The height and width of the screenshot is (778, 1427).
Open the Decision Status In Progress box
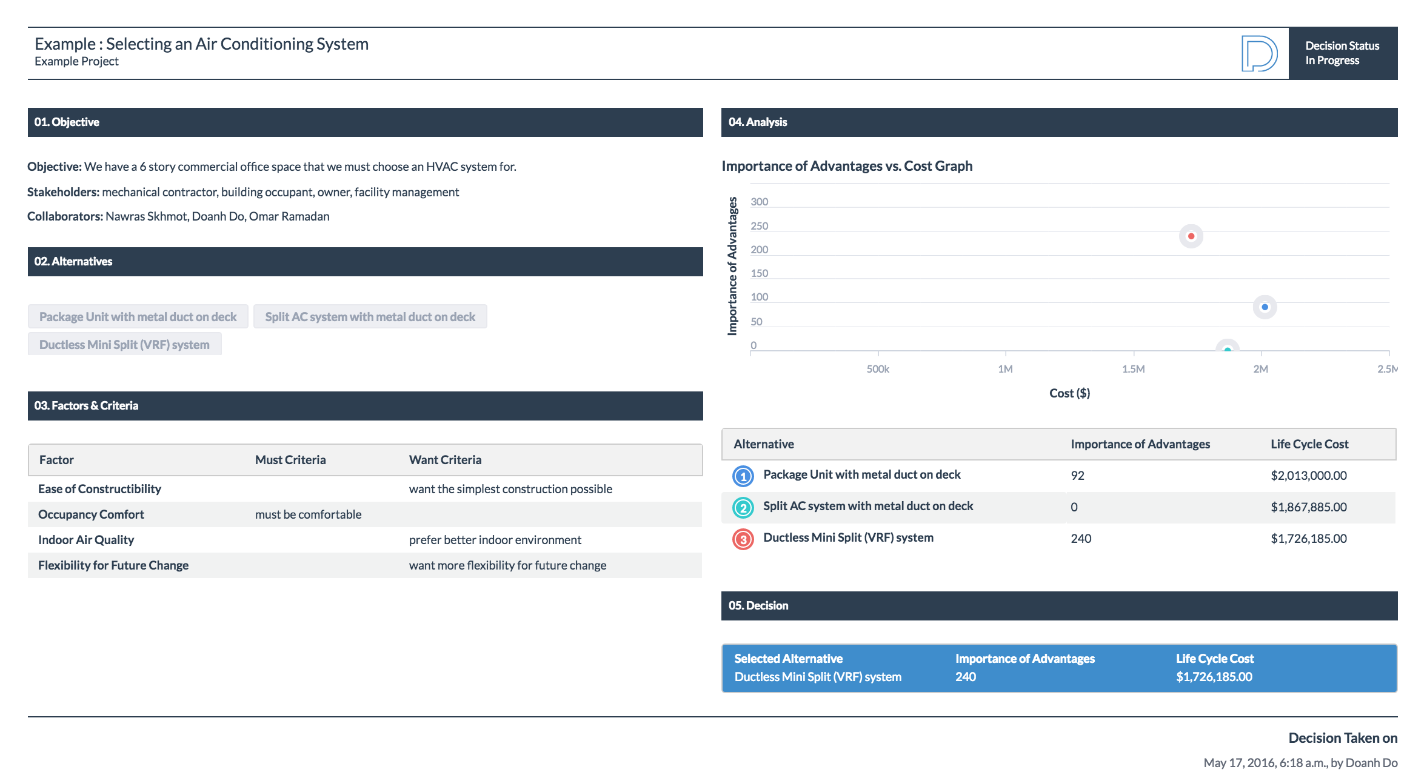click(1343, 53)
